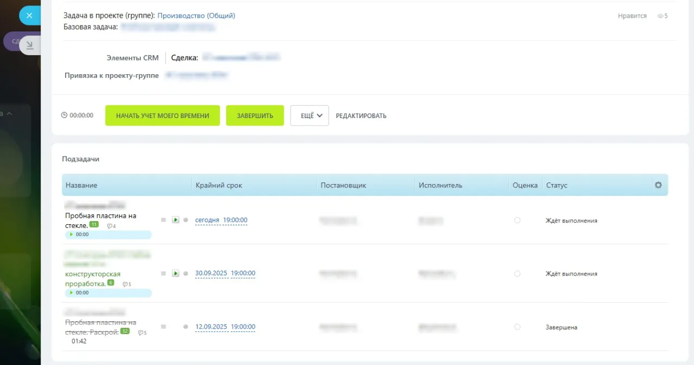Open action menu icon for 'Раскрой' subtask
Screen dimensions: 694x365
click(x=163, y=327)
